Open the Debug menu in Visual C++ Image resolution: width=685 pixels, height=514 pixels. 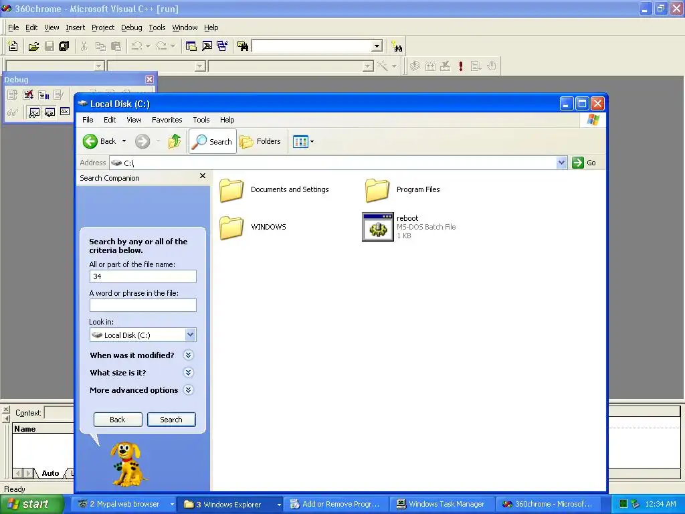[132, 27]
